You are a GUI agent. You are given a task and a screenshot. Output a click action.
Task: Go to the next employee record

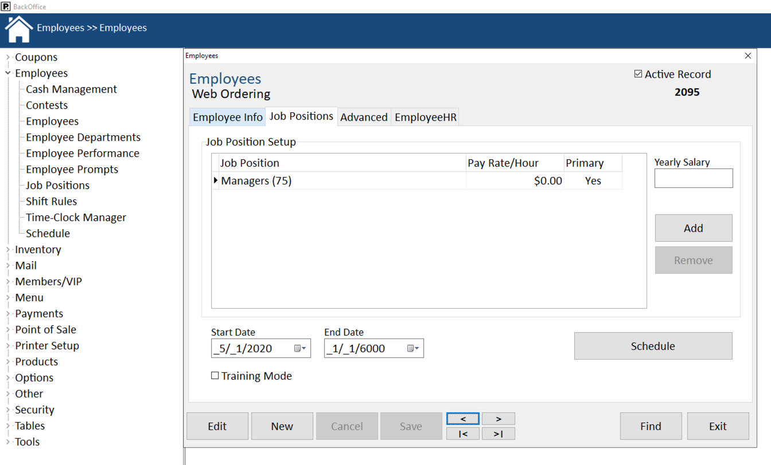(x=498, y=419)
